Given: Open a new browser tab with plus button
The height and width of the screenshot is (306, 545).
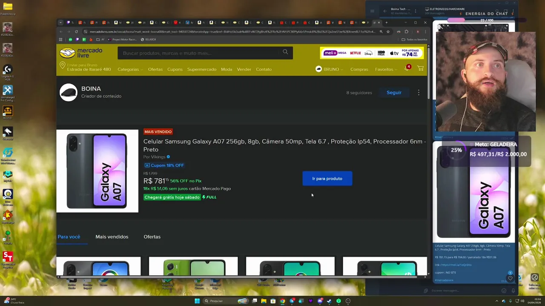Looking at the screenshot, I should (x=387, y=23).
